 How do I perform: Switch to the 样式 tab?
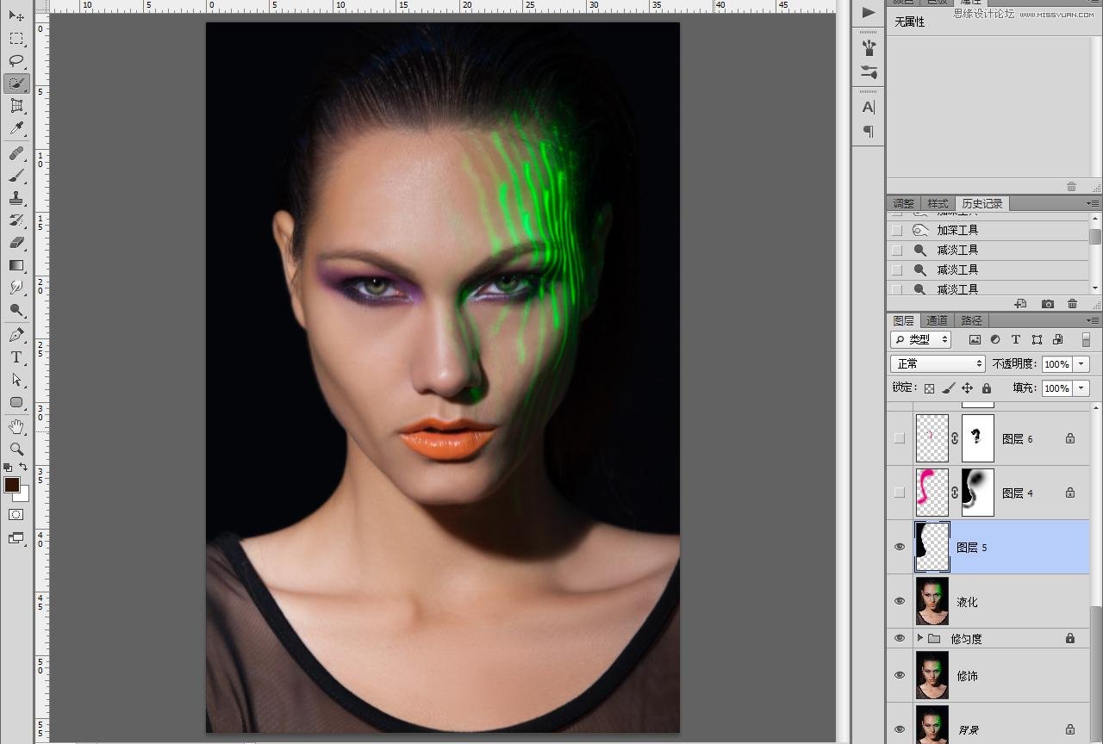pos(938,204)
